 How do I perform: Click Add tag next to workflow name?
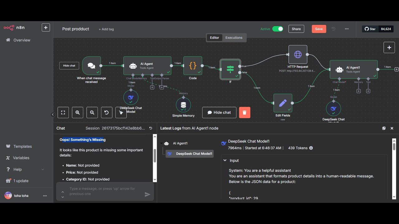click(106, 29)
